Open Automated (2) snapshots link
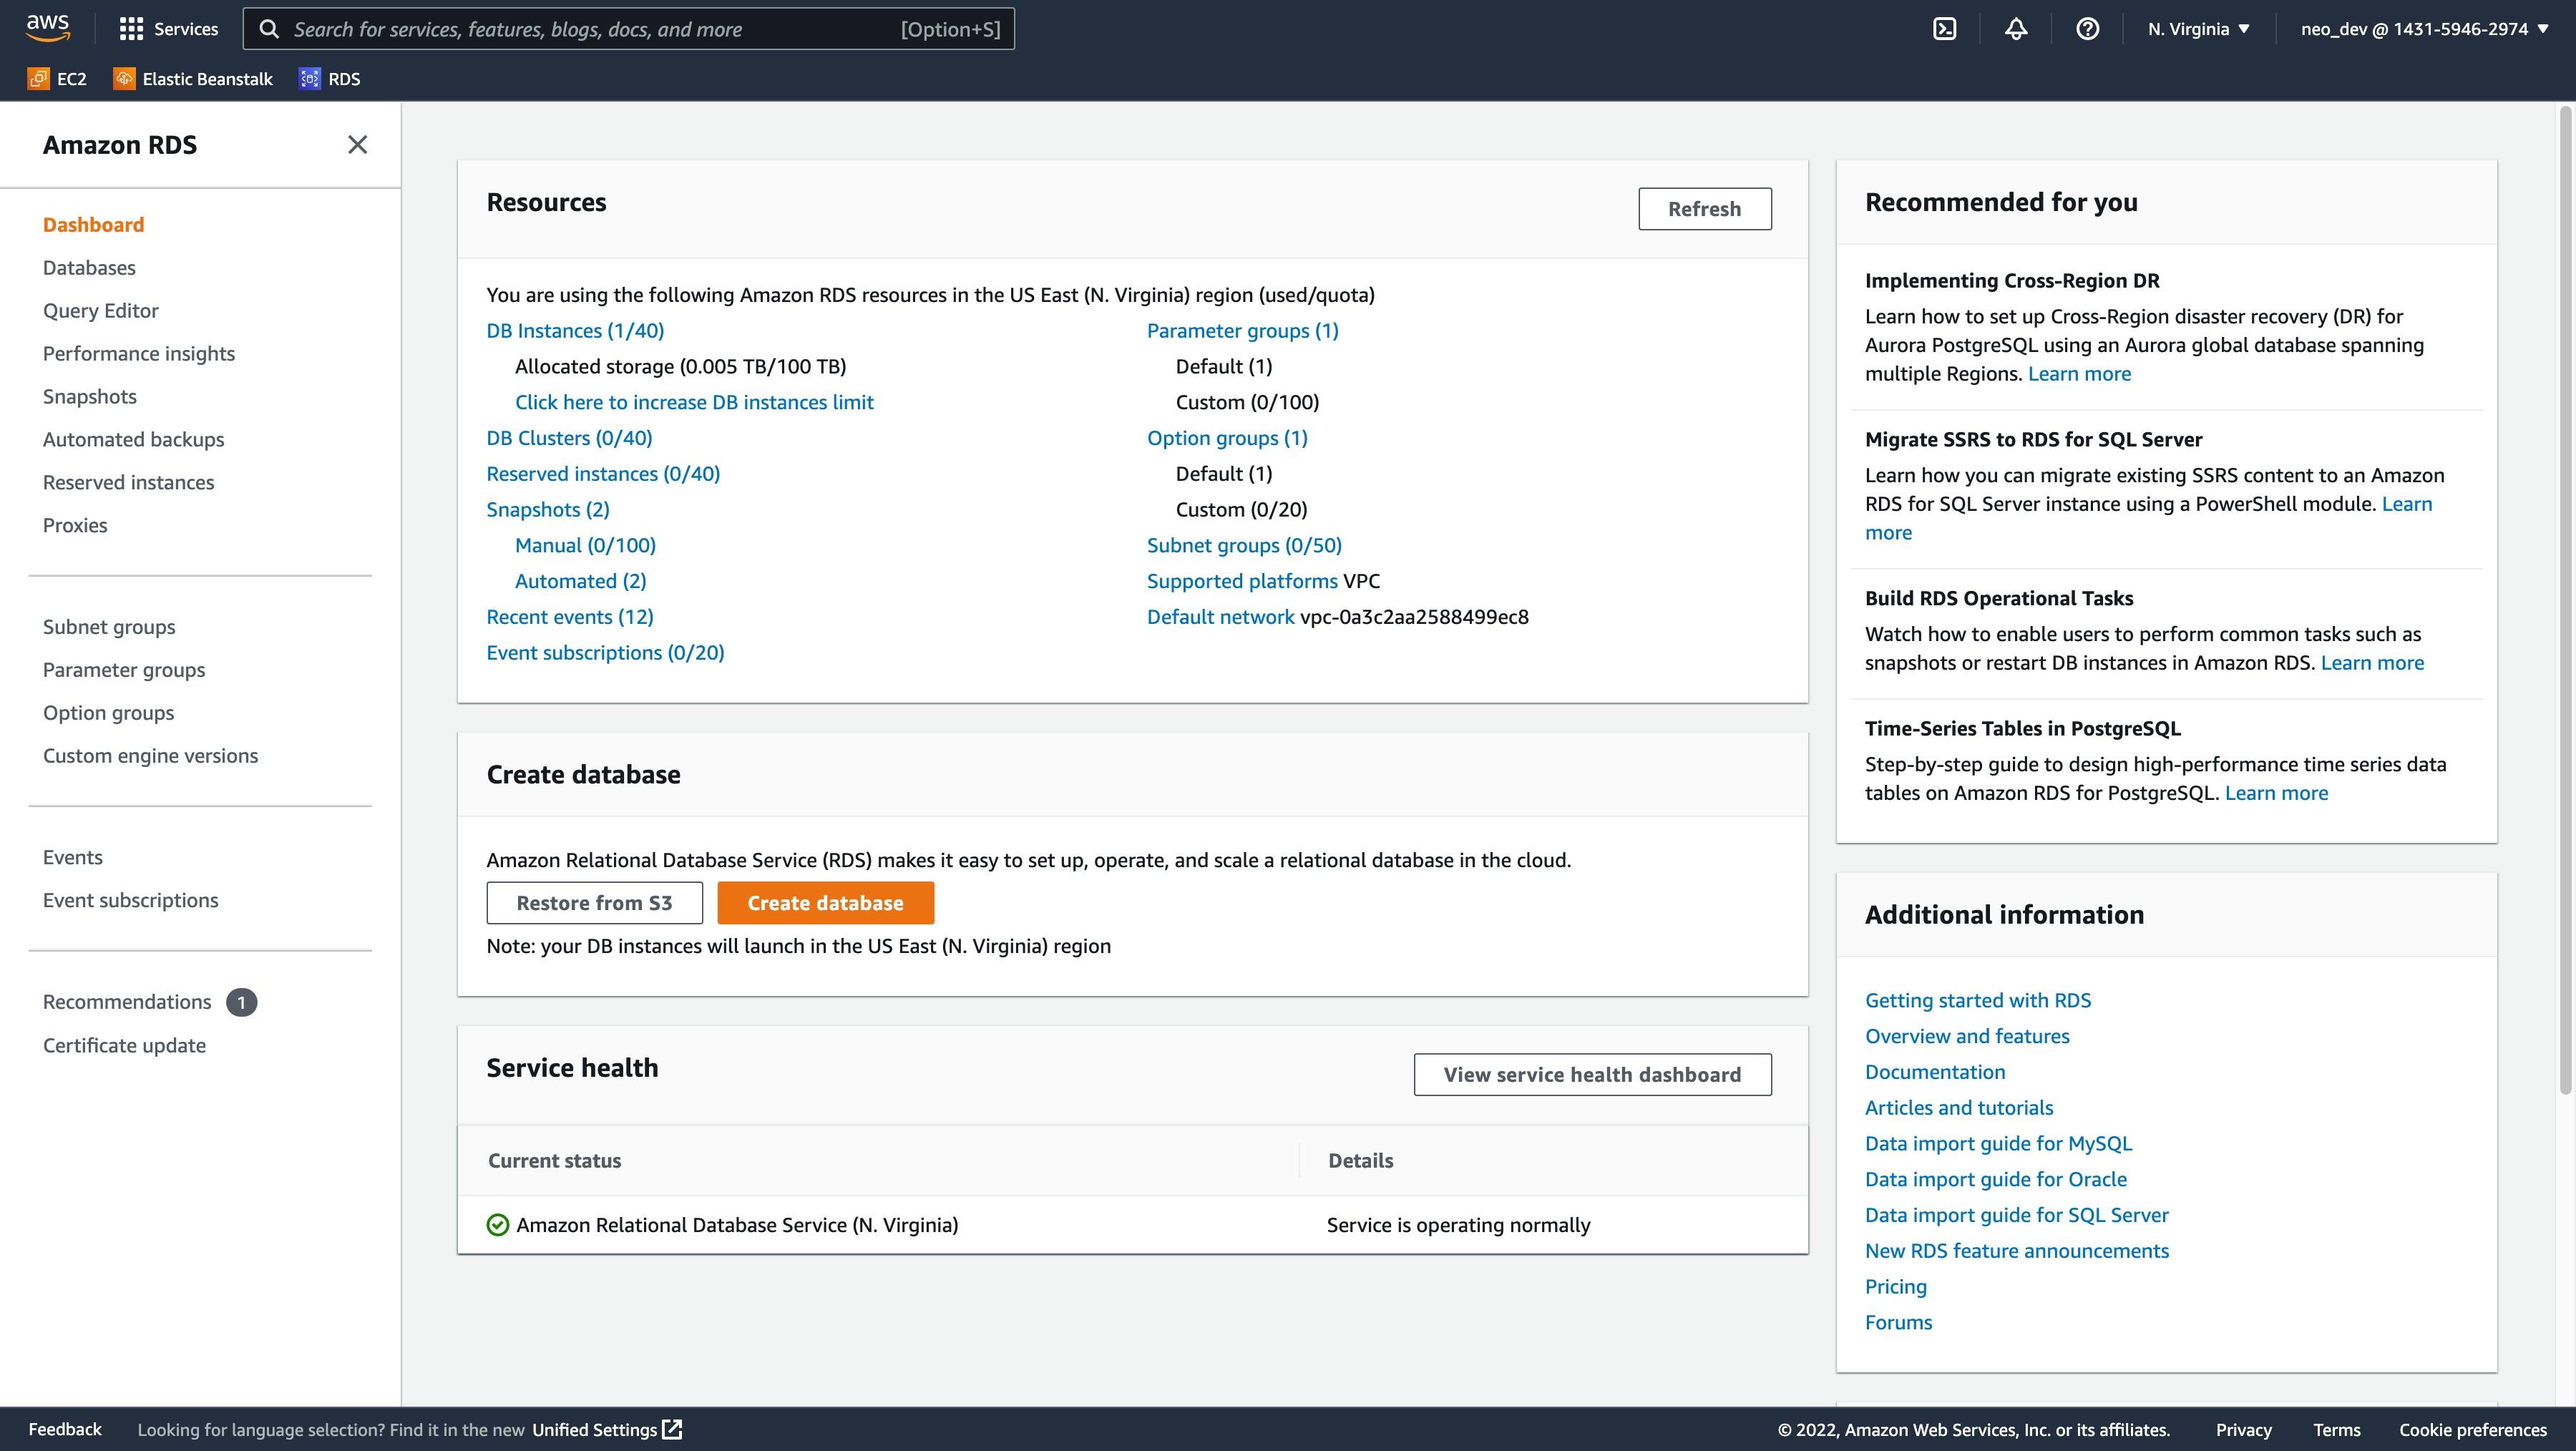2576x1451 pixels. pos(581,581)
